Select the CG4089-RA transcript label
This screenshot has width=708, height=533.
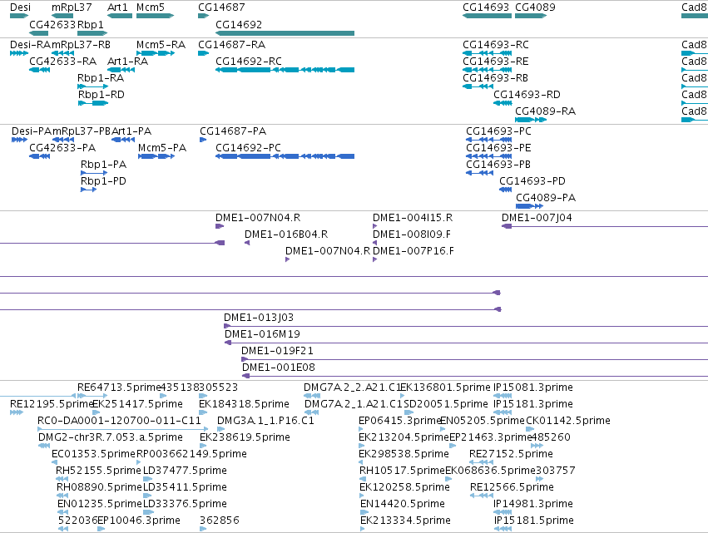546,111
